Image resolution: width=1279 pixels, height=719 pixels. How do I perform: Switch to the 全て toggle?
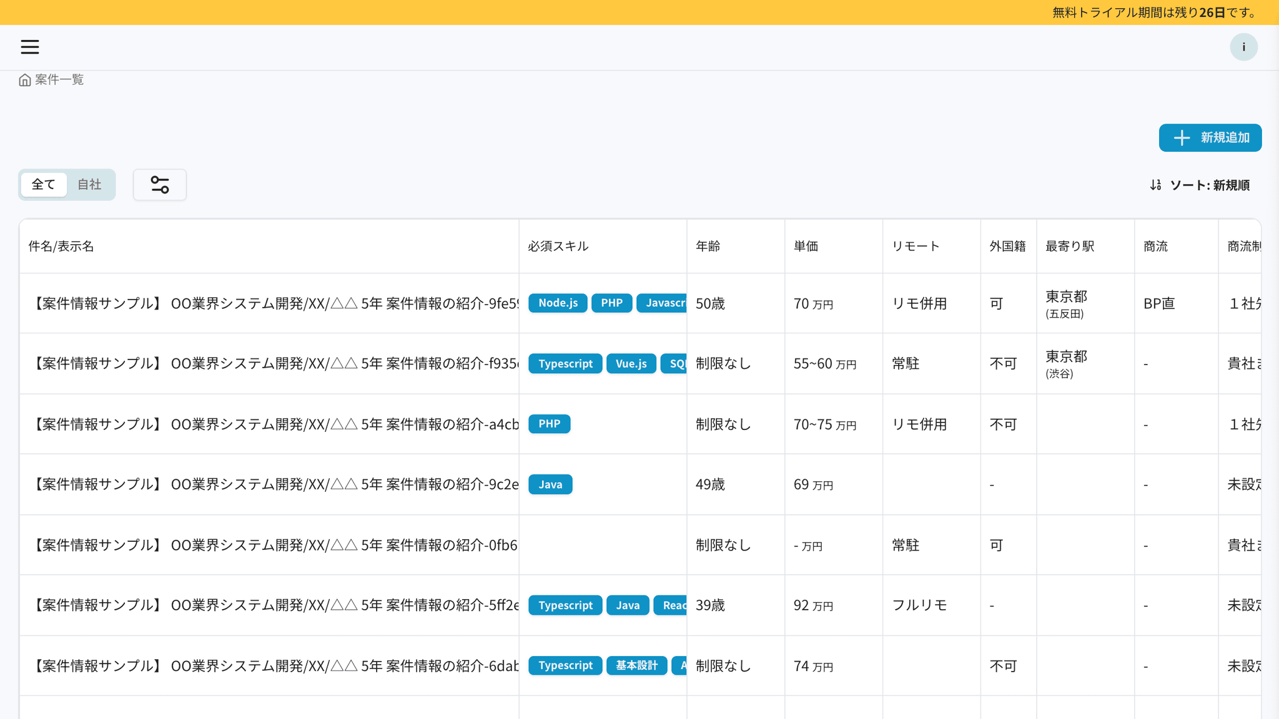44,185
